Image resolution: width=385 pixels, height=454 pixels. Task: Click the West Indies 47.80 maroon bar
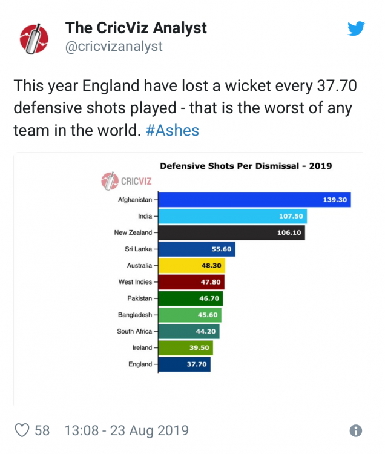(191, 282)
